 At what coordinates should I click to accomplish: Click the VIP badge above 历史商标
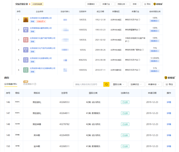click(26, 82)
